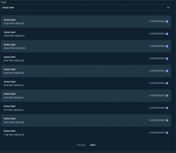Screen dimensions: 176x153
Task: Select the timestamp 11:09 PM 1/28/2023
Action: tap(14, 36)
